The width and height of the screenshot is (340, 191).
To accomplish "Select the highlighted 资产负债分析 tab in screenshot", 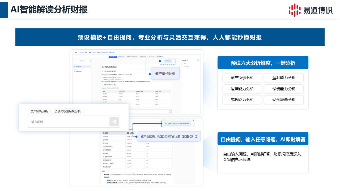I will 113,57.
